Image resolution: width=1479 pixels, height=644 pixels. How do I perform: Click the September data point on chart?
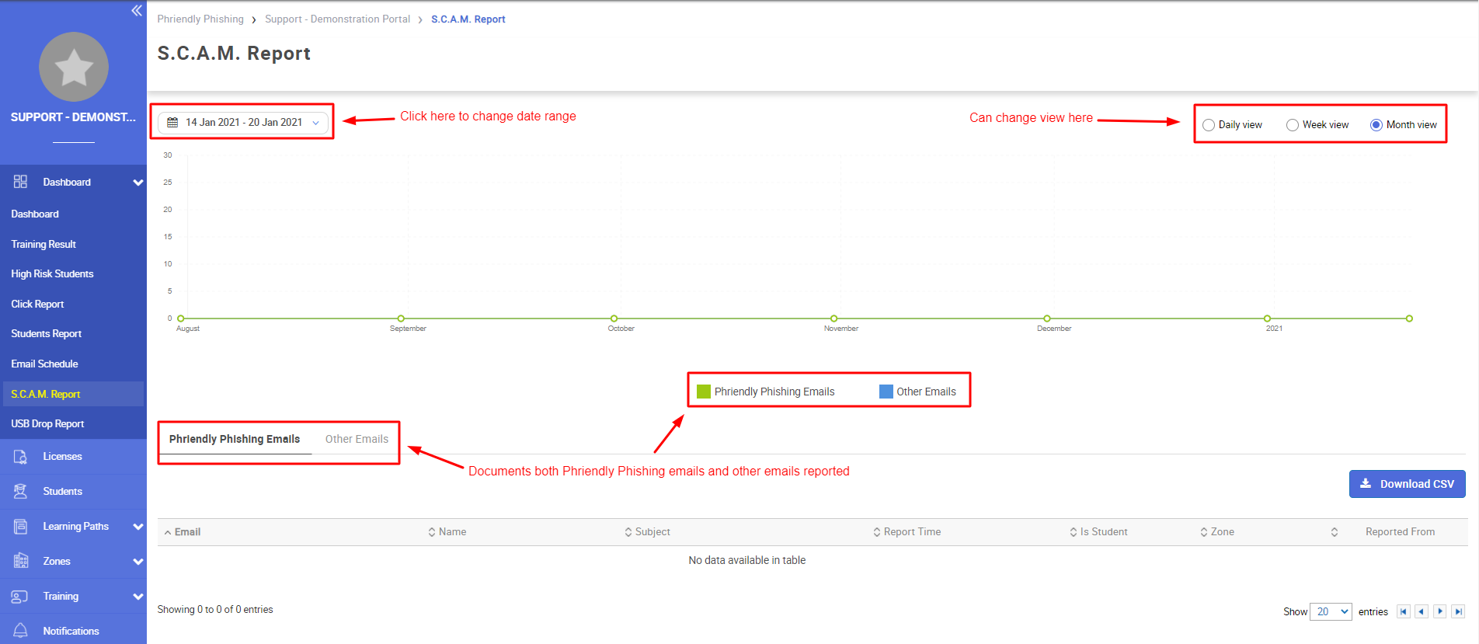(401, 319)
